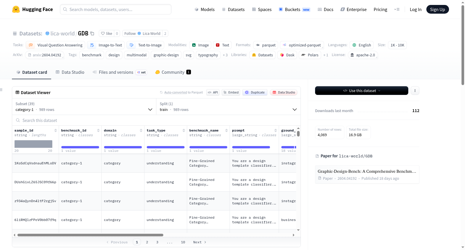Click the API button
The height and width of the screenshot is (250, 465).
coord(213,92)
